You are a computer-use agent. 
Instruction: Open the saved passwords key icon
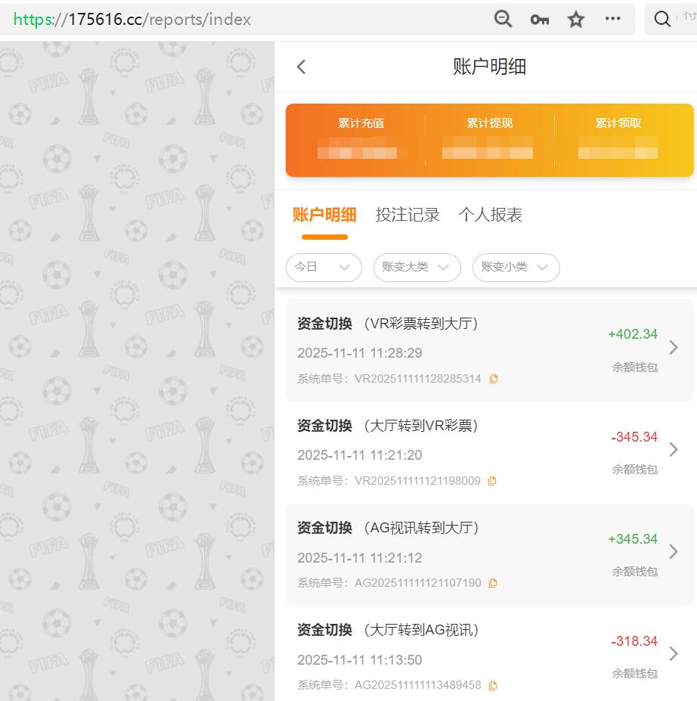tap(539, 19)
